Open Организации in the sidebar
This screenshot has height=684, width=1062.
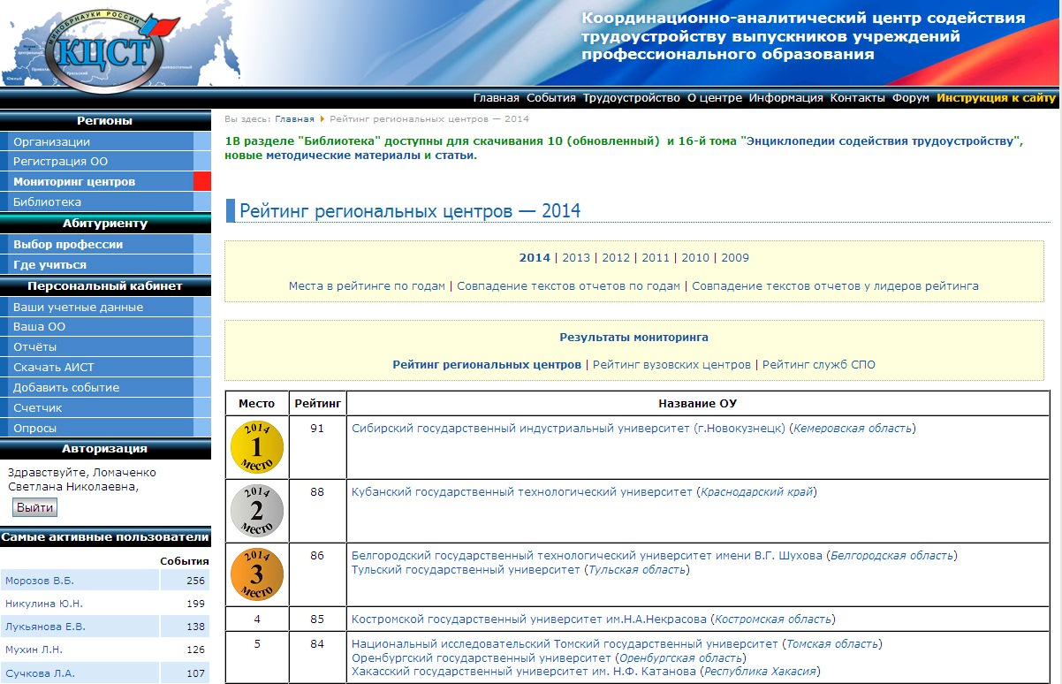pyautogui.click(x=106, y=141)
